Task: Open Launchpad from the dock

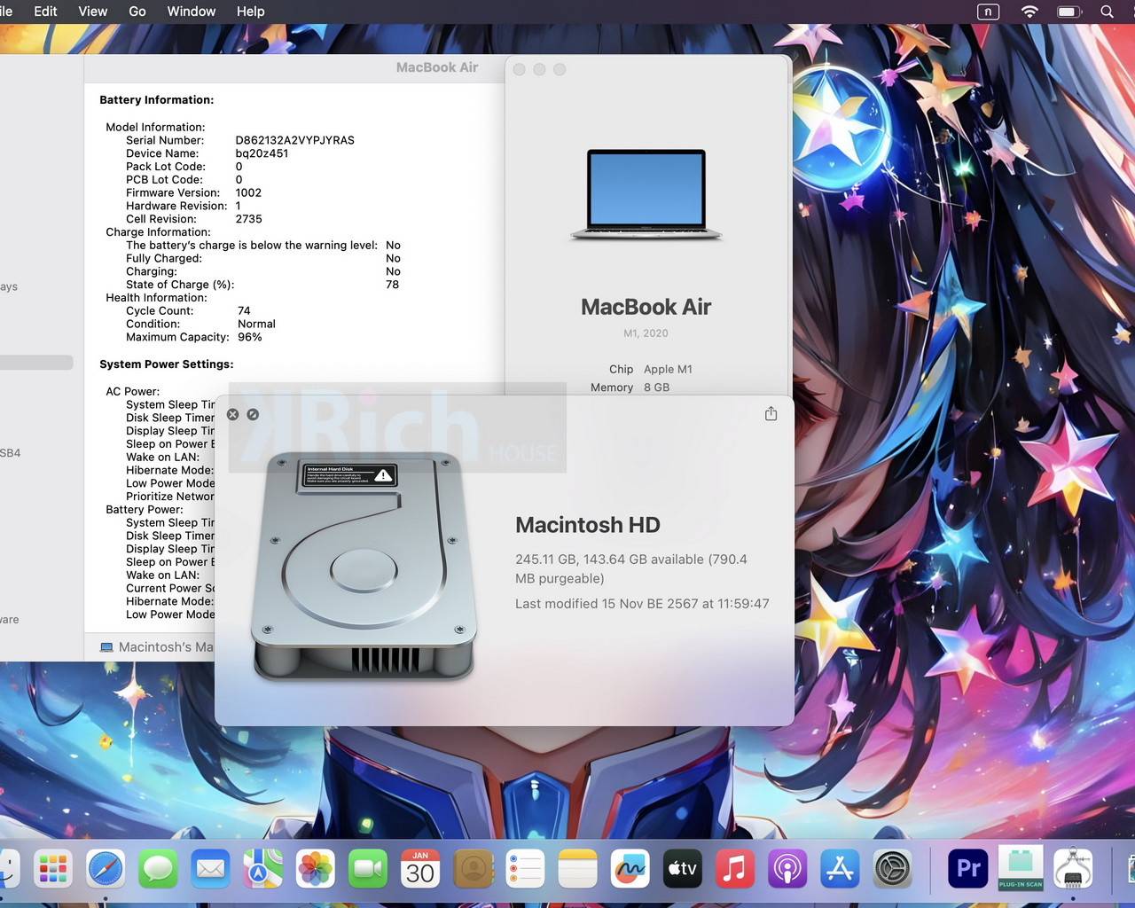Action: click(x=53, y=869)
